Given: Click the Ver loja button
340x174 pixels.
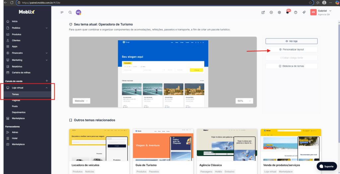Looking at the screenshot, I should coord(291,41).
